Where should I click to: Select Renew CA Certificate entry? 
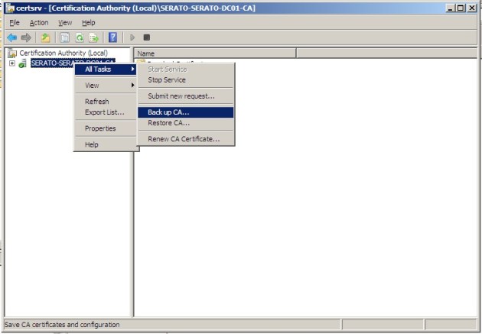pos(184,139)
